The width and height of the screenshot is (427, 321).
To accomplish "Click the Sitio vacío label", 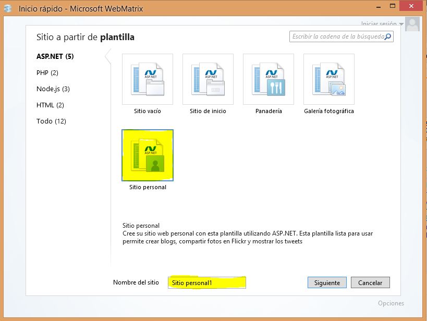I will pos(148,111).
